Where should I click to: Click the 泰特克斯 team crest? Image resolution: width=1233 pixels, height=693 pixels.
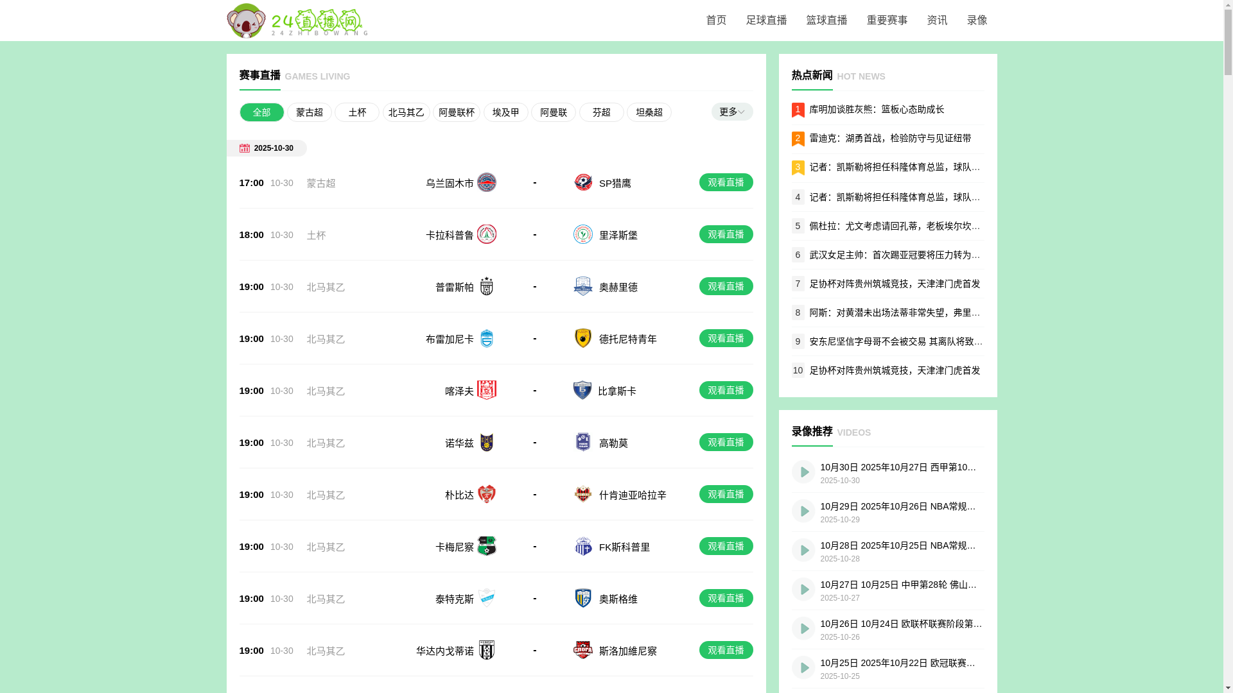[x=487, y=598]
